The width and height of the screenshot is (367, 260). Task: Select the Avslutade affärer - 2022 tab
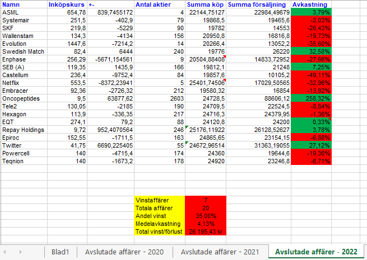[x=318, y=252]
